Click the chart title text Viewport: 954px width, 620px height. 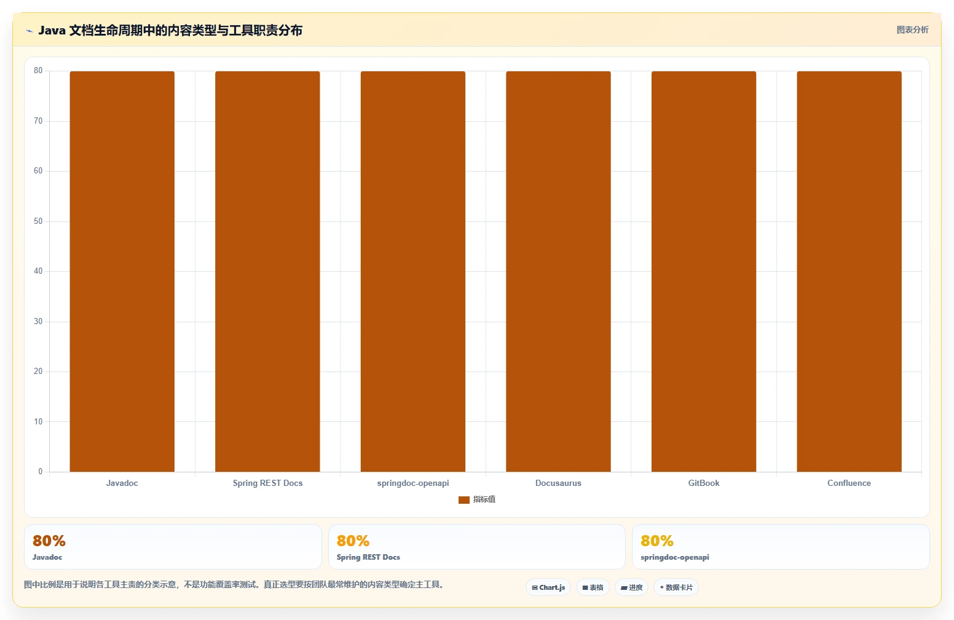coord(170,30)
